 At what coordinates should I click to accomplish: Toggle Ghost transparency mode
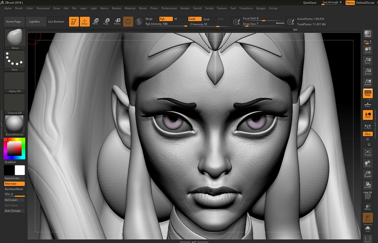point(368,218)
